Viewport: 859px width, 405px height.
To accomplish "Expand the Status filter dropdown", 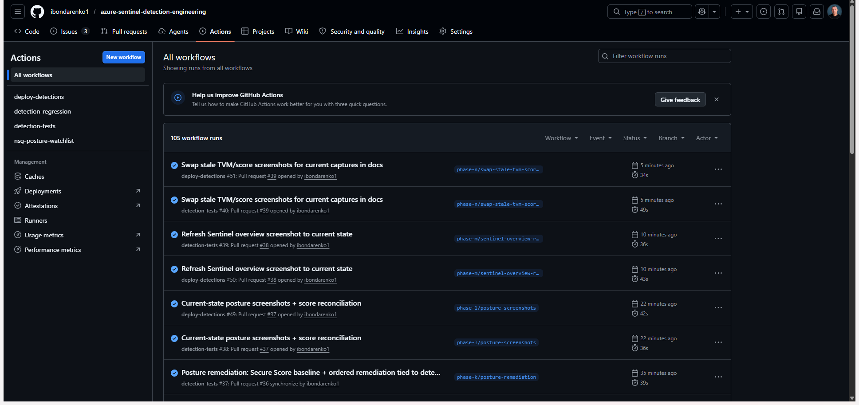I will (635, 138).
